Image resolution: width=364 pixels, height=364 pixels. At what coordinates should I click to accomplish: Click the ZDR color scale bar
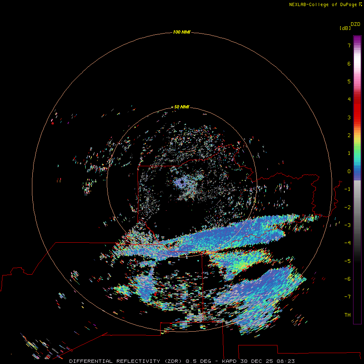click(357, 180)
